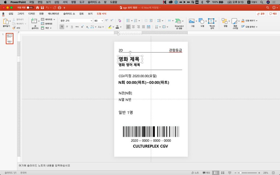Viewport: 280px width, 175px height.
Task: Decrease the list indent level
Action: (x=146, y=21)
